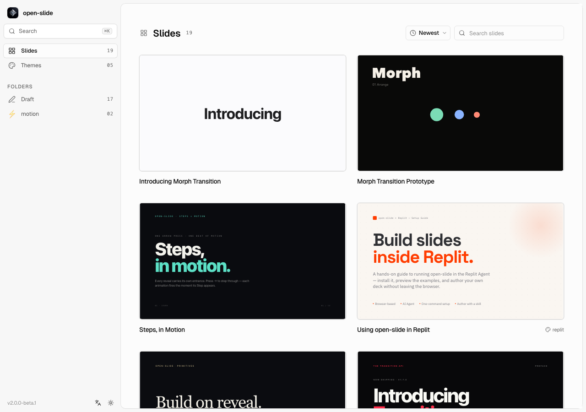This screenshot has width=586, height=412.
Task: Click the palette icon next to replit
Action: pos(548,330)
